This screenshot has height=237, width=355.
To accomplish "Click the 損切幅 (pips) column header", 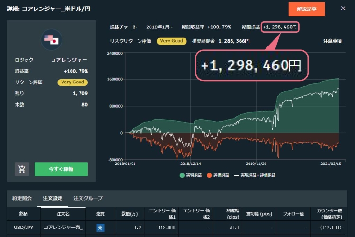I will 259,214.
